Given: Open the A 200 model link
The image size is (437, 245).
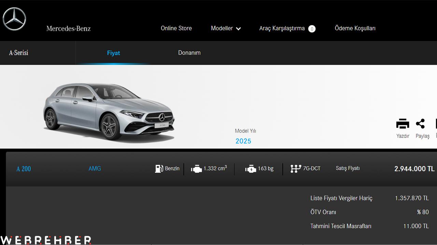Looking at the screenshot, I should [x=24, y=169].
